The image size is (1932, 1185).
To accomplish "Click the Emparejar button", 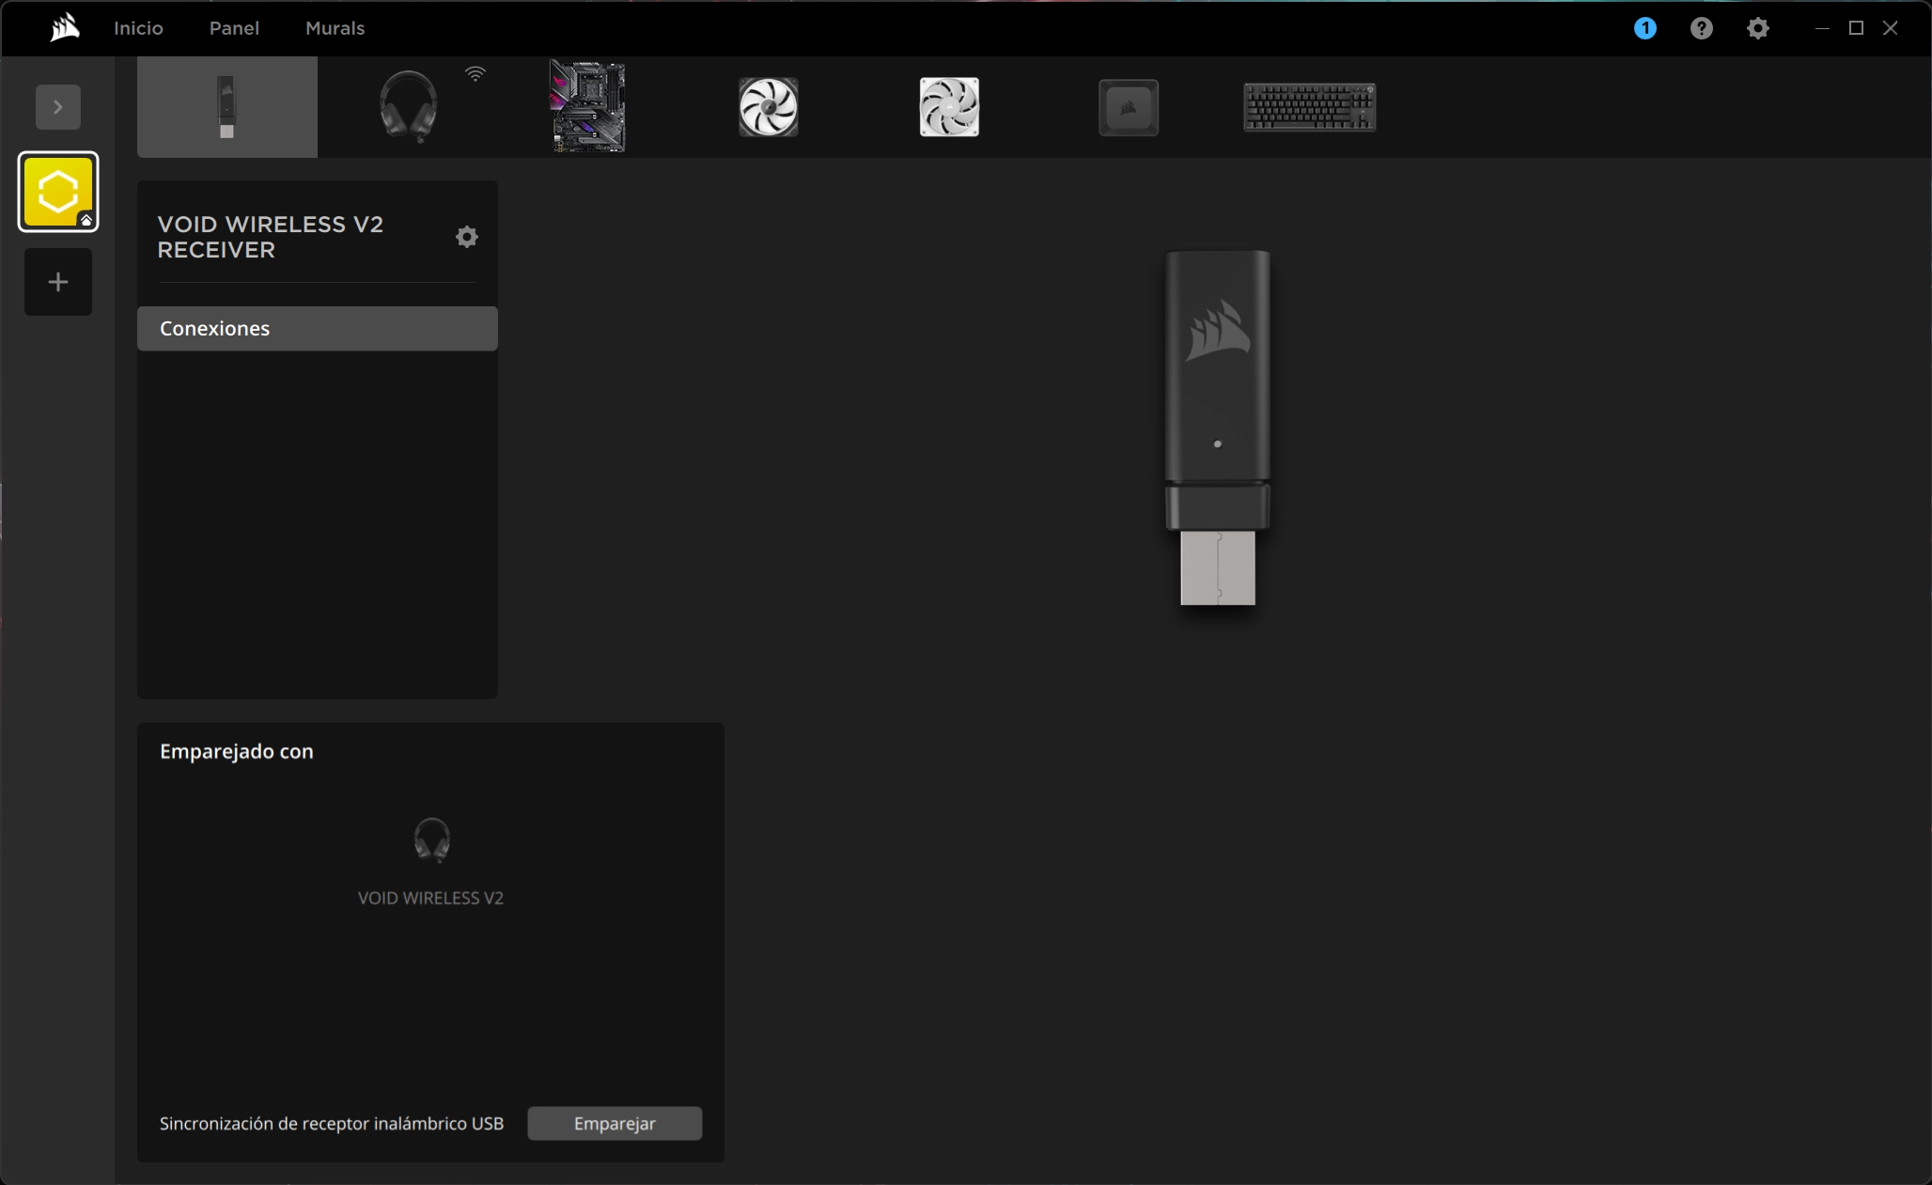I will pyautogui.click(x=615, y=1124).
